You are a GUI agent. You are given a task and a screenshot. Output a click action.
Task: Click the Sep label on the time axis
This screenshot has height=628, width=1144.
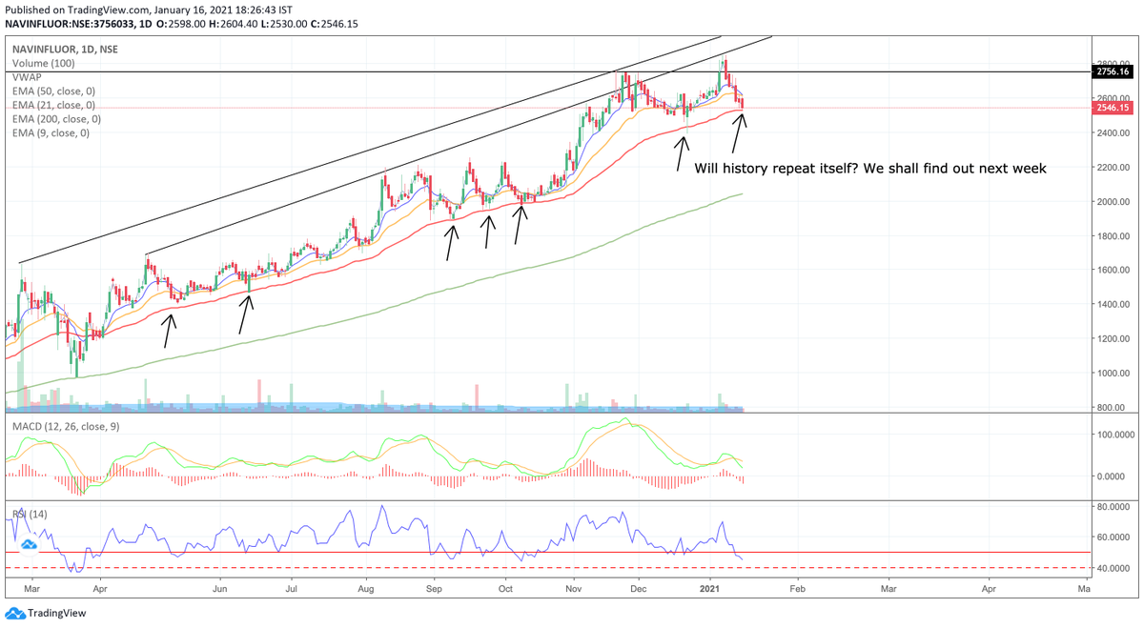[x=434, y=590]
